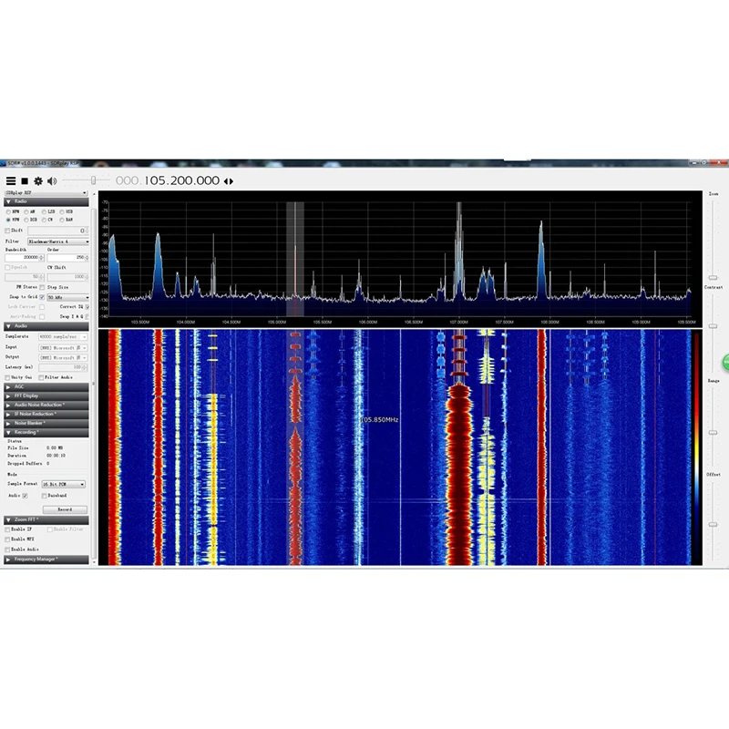This screenshot has height=729, width=729.
Task: Adjust the Offset slider on the right
Action: click(713, 525)
